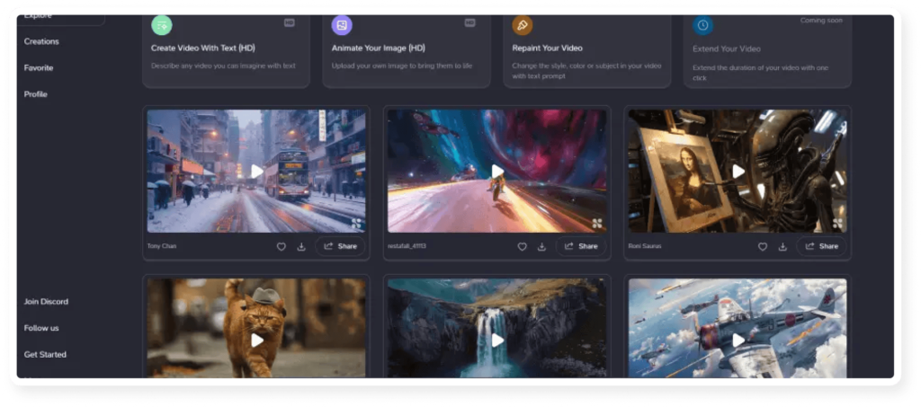Click the orange Repaint Your Video brush icon
This screenshot has height=407, width=921.
(x=522, y=25)
